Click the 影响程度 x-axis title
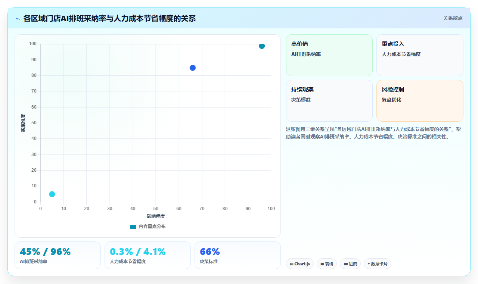478x284 pixels. (x=156, y=216)
